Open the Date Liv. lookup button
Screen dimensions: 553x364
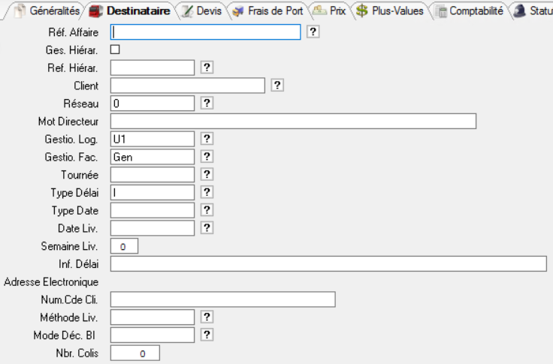point(207,227)
